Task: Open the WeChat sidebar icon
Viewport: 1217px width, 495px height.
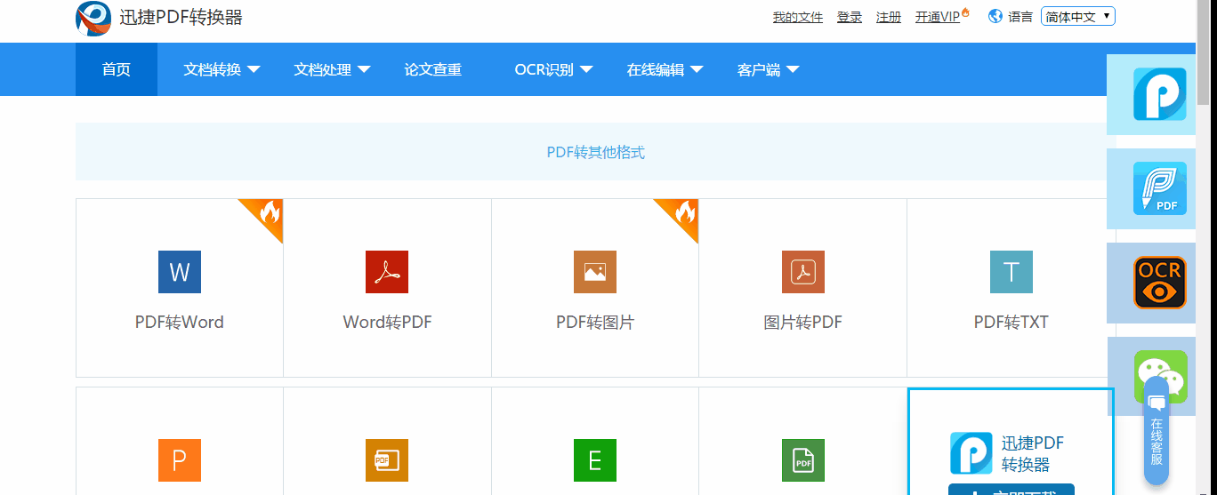Action: pos(1159,377)
